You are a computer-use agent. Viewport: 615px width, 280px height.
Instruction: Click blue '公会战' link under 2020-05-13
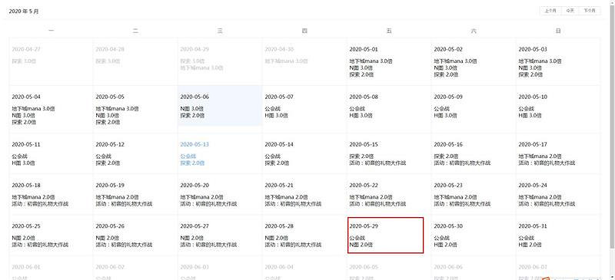tap(188, 156)
